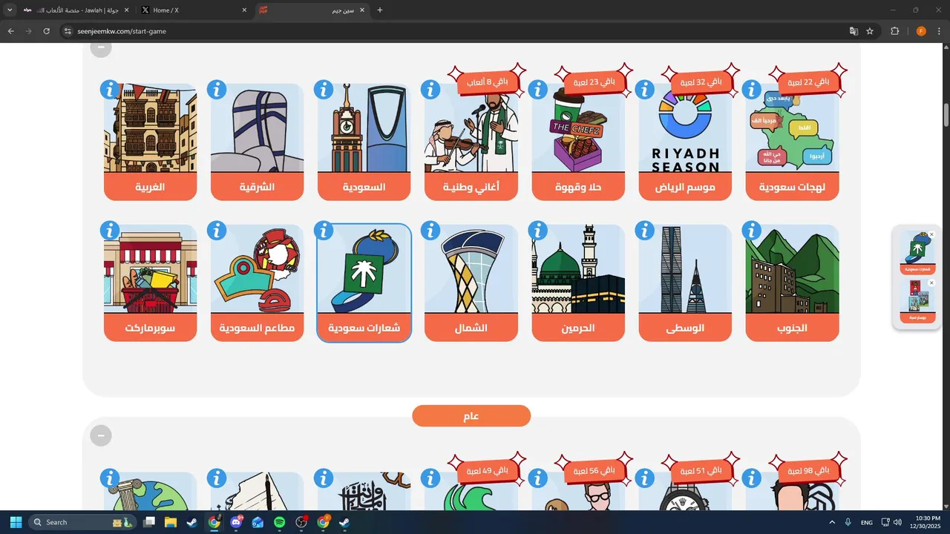Open File Explorer from taskbar
This screenshot has height=534, width=950.
click(170, 522)
